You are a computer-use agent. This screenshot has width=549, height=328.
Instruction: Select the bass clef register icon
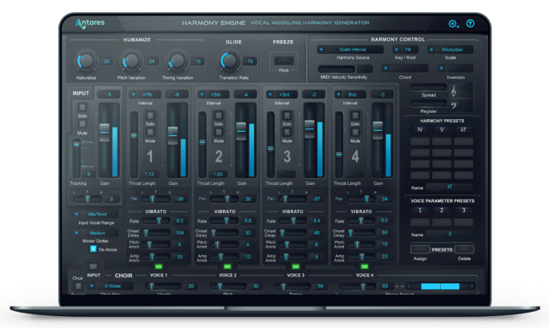[x=454, y=105]
